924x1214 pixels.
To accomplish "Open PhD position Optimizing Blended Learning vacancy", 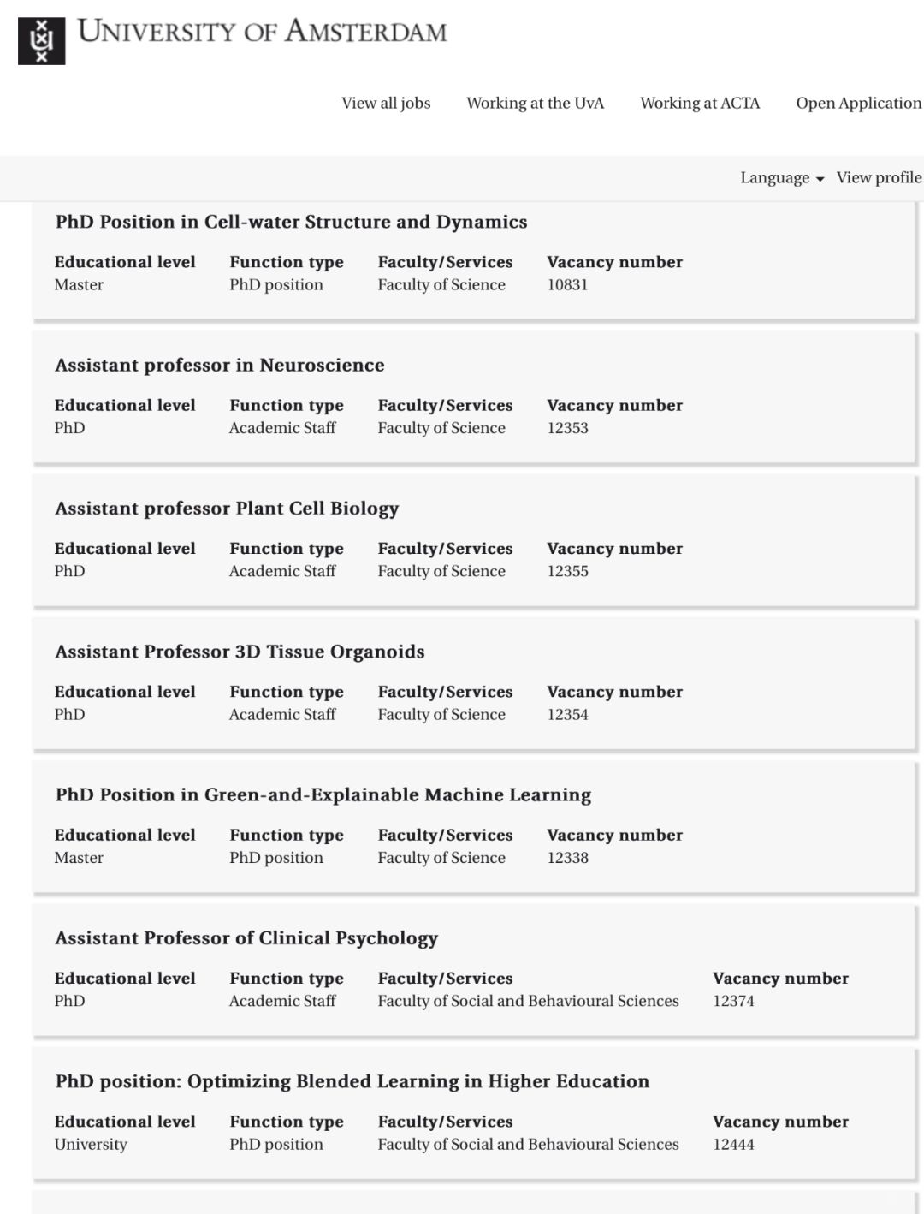I will pyautogui.click(x=352, y=1081).
